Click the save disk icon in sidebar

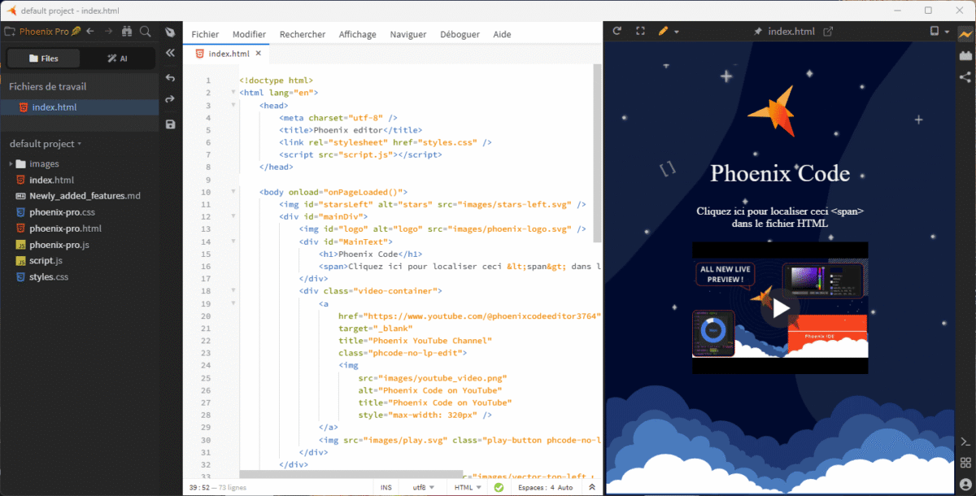[x=170, y=124]
